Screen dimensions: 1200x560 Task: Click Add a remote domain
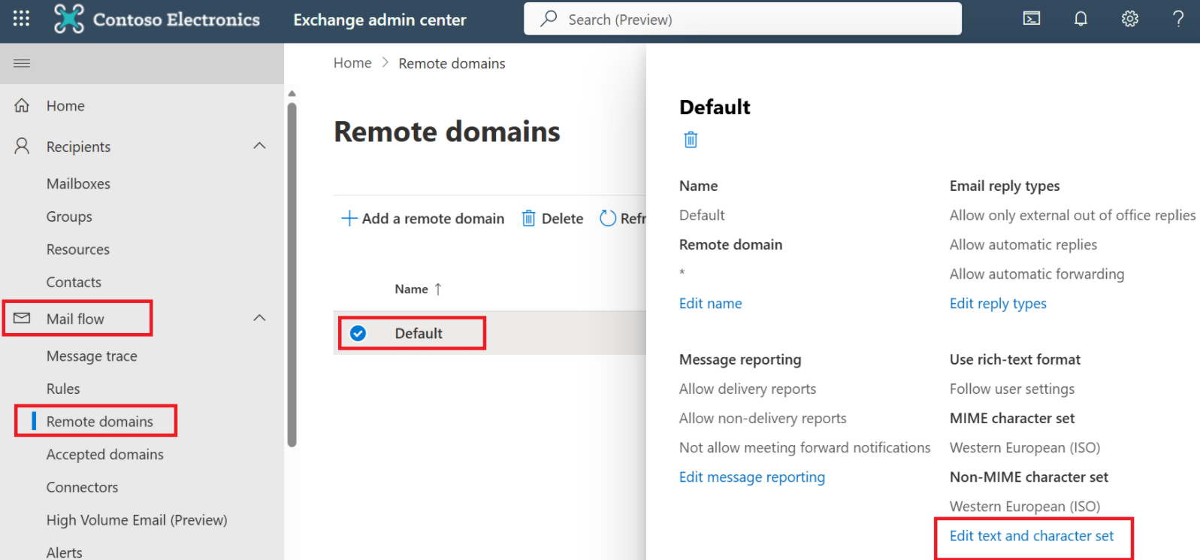tap(422, 219)
